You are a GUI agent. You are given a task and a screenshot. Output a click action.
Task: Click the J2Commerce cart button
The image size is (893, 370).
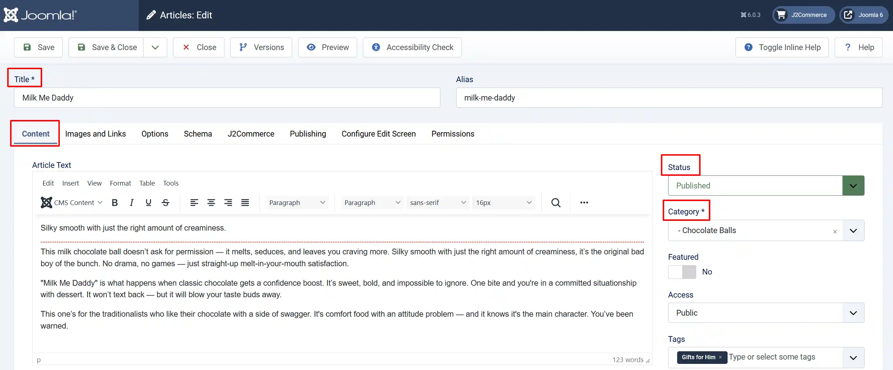point(803,15)
